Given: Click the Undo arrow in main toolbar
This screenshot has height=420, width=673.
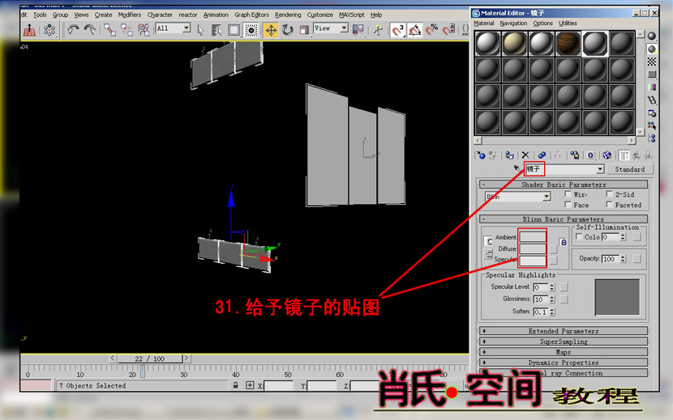Looking at the screenshot, I should (73, 30).
